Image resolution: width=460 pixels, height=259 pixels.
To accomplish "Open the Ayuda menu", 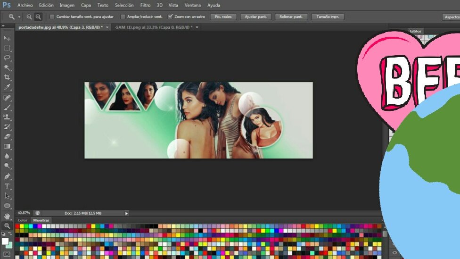I will [x=214, y=5].
